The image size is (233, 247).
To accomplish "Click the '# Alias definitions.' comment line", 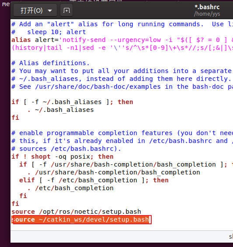I will click(51, 63).
